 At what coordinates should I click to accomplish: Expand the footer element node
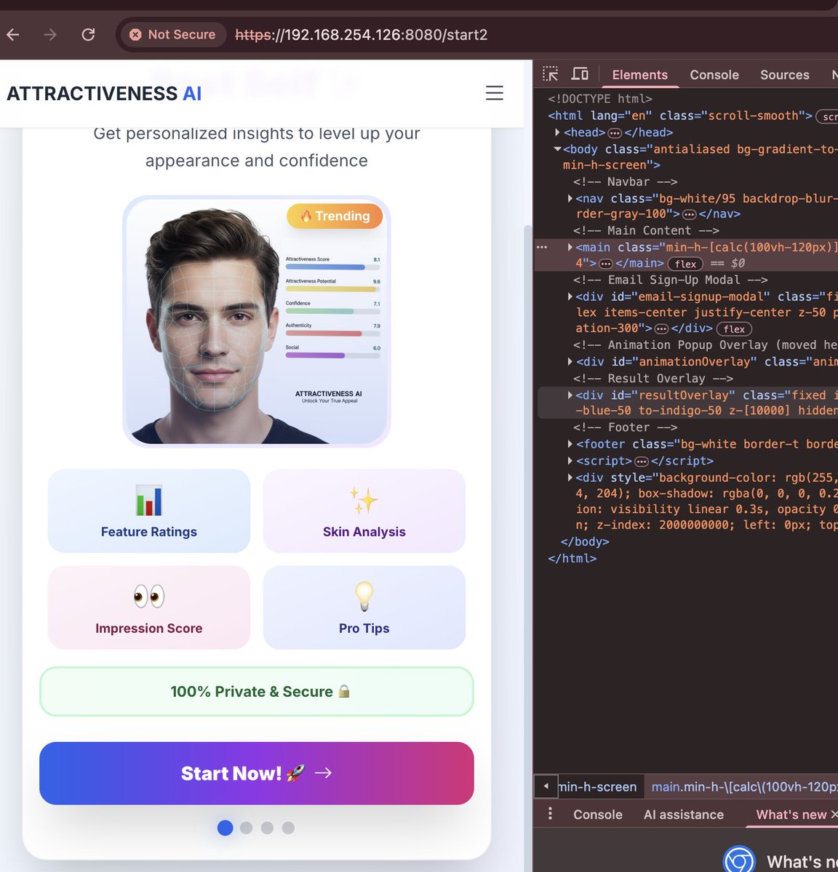point(570,444)
